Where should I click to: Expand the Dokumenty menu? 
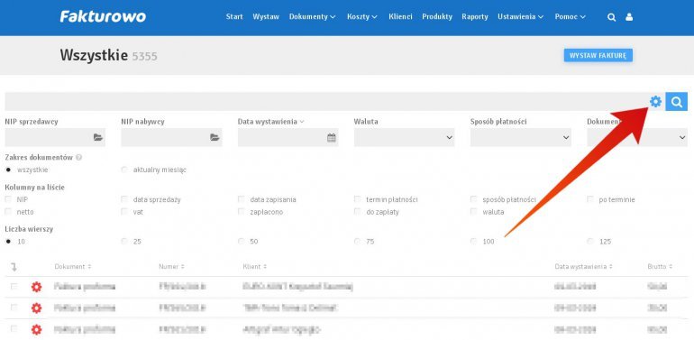tap(312, 17)
